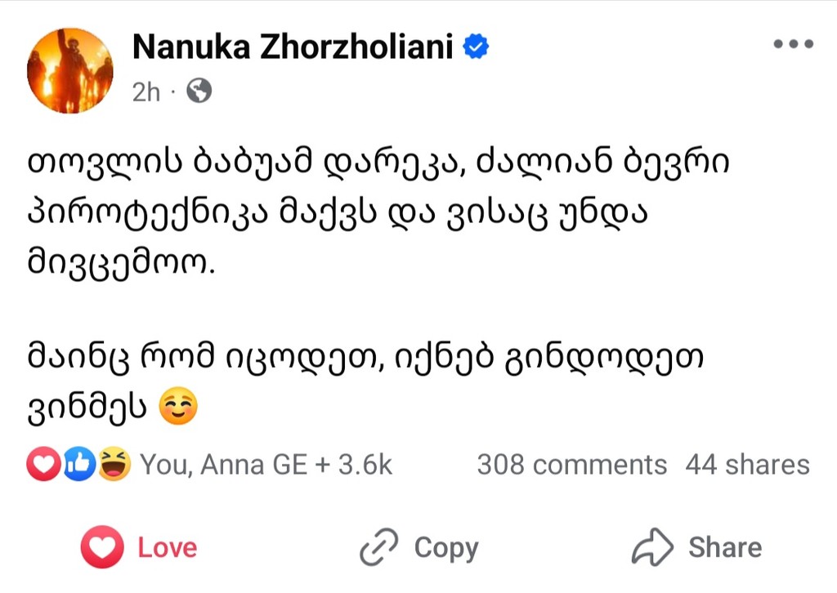Image resolution: width=837 pixels, height=593 pixels.
Task: Open the Nanuka Zhorzholiani profile name link
Action: [x=293, y=48]
